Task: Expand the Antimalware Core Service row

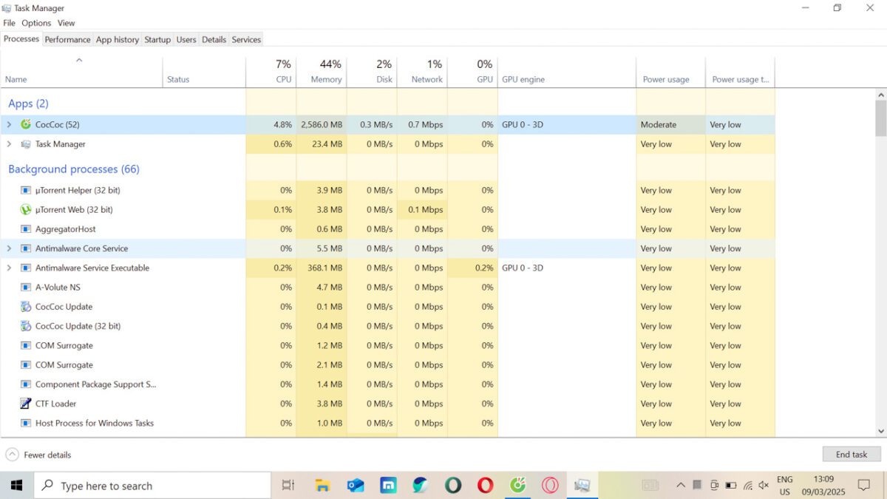Action: click(9, 248)
